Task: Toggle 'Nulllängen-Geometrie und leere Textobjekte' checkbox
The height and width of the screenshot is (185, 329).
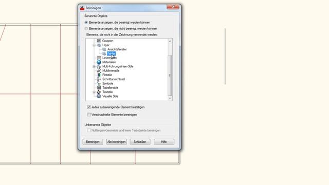Action: 89,130
